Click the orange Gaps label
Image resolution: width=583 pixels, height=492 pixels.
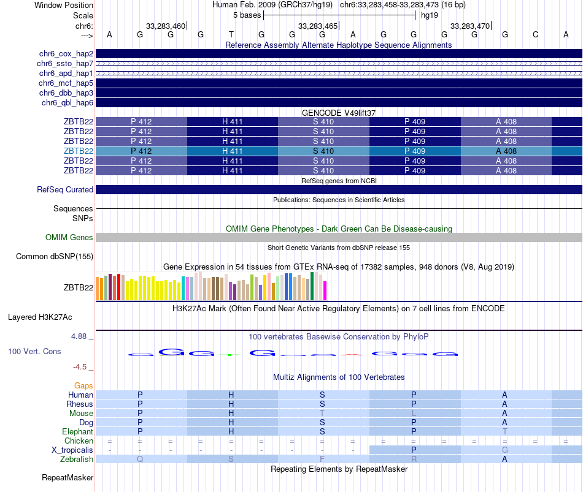click(x=83, y=386)
